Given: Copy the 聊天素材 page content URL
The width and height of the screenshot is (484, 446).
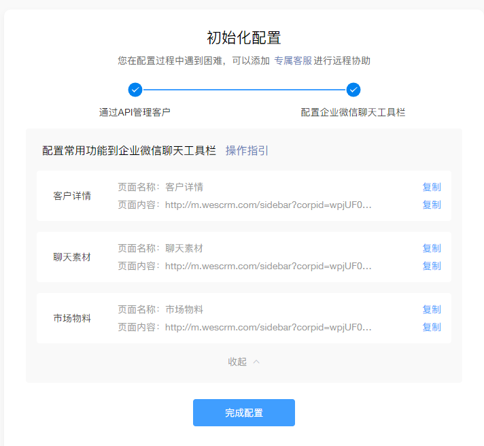Looking at the screenshot, I should point(432,266).
